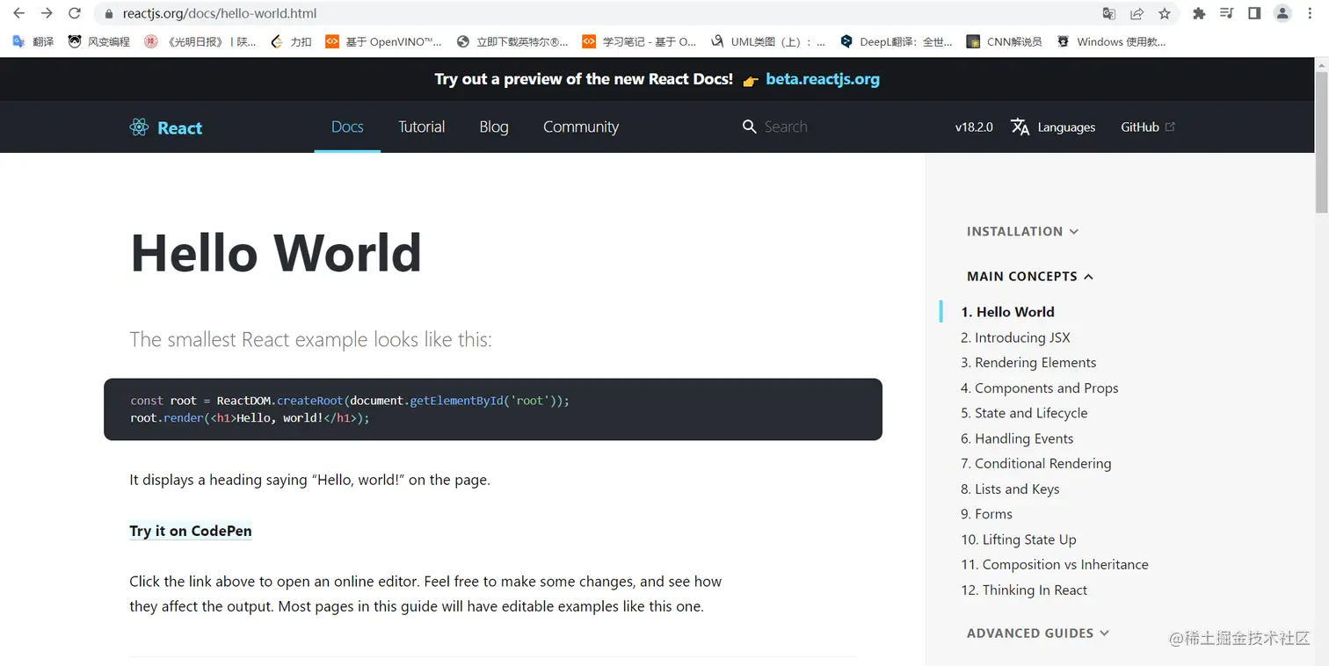Go to 5. State and Lifecycle

[x=1024, y=413]
